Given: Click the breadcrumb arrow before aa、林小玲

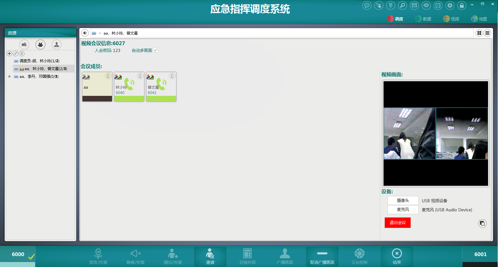Looking at the screenshot, I should tap(100, 33).
